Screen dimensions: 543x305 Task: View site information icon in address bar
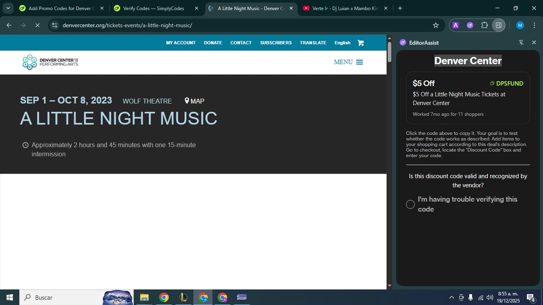(55, 25)
